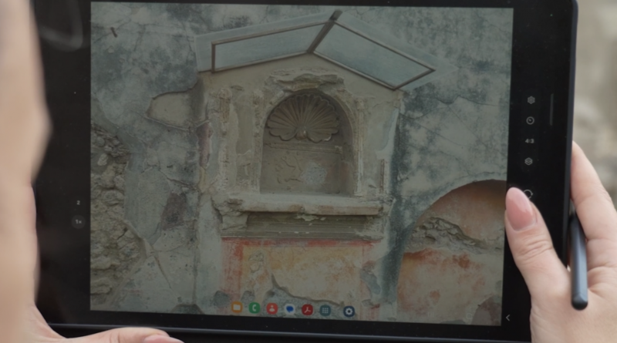The image size is (617, 343).
Task: Open camera settings gear at top
Action: (x=531, y=100)
